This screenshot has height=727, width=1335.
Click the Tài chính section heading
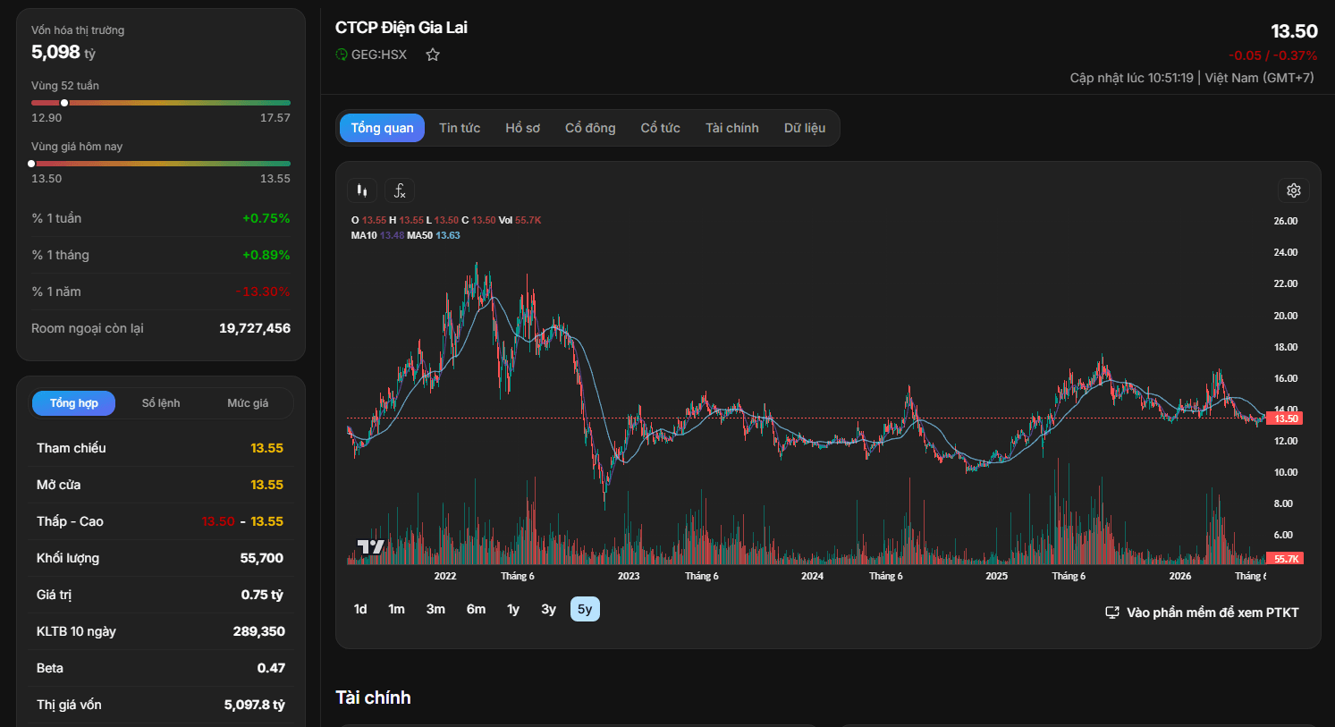(374, 697)
